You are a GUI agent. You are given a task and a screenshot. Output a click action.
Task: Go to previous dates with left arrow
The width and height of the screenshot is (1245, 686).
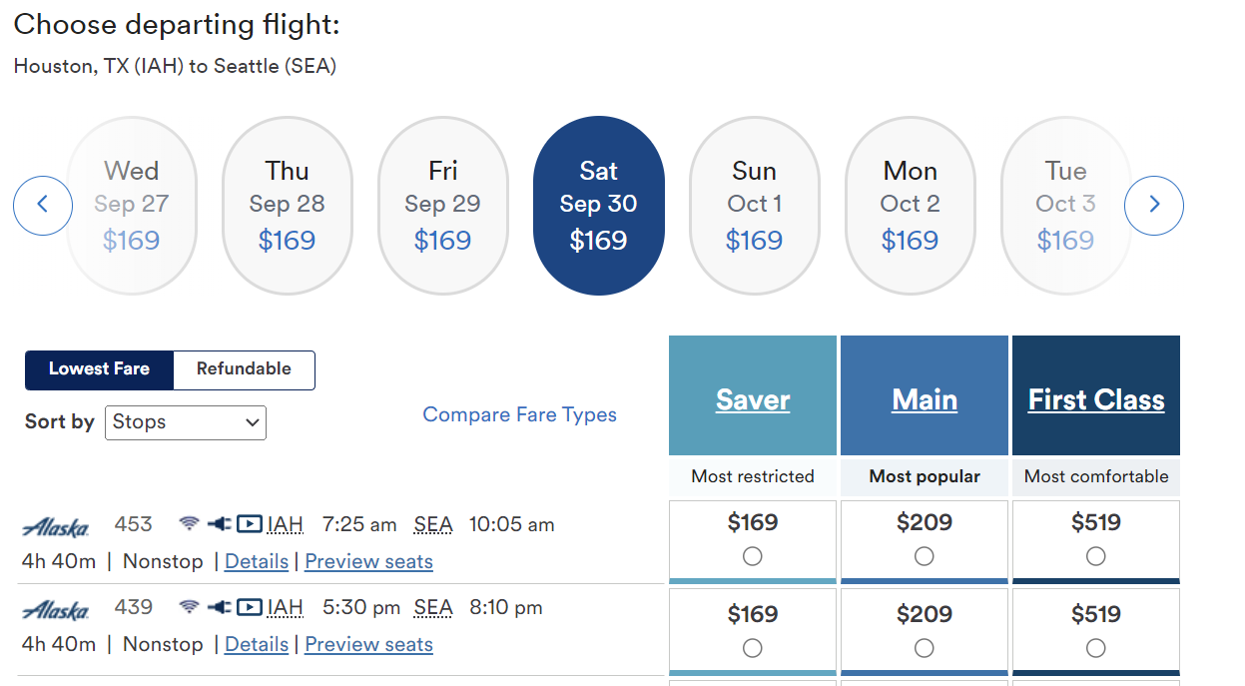tap(43, 206)
